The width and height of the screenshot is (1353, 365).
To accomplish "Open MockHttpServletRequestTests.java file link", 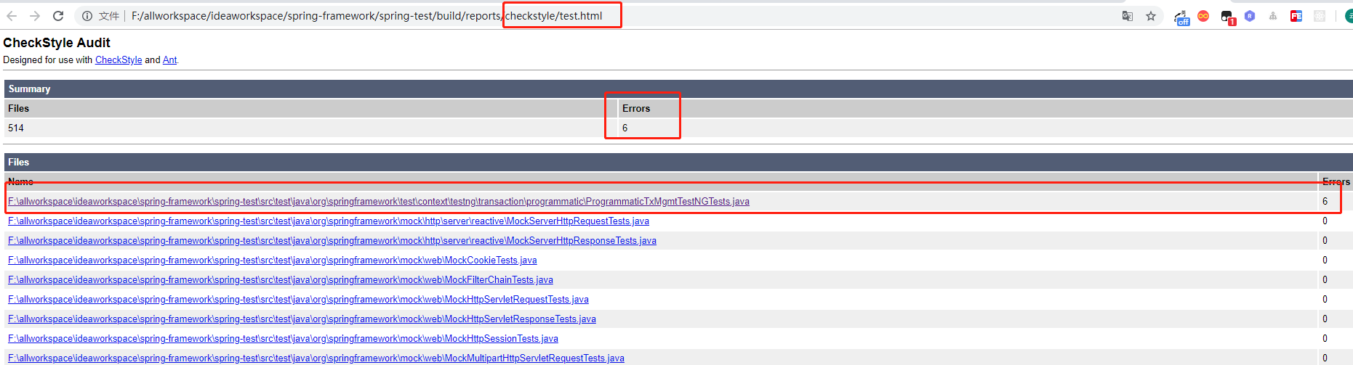I will pos(298,300).
